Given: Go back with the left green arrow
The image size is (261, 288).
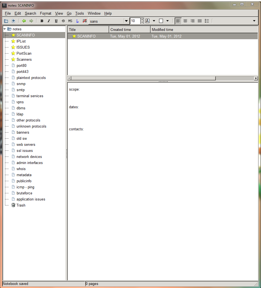Looking at the screenshot, I should coord(24,21).
